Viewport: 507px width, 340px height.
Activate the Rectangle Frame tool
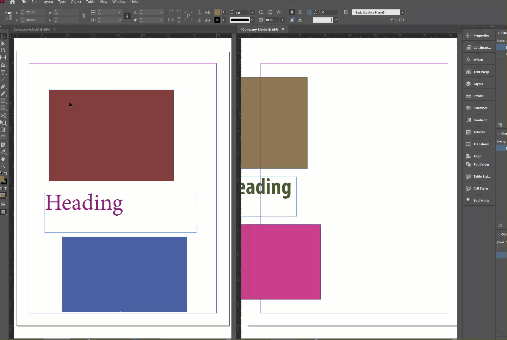(3, 100)
